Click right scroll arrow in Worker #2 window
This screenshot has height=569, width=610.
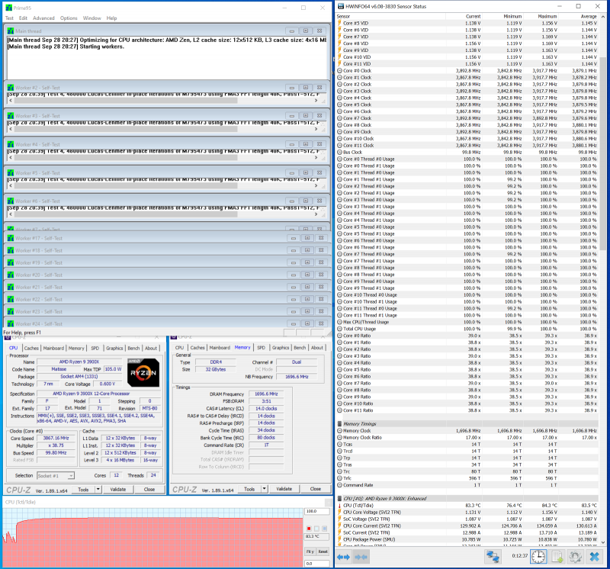click(316, 101)
